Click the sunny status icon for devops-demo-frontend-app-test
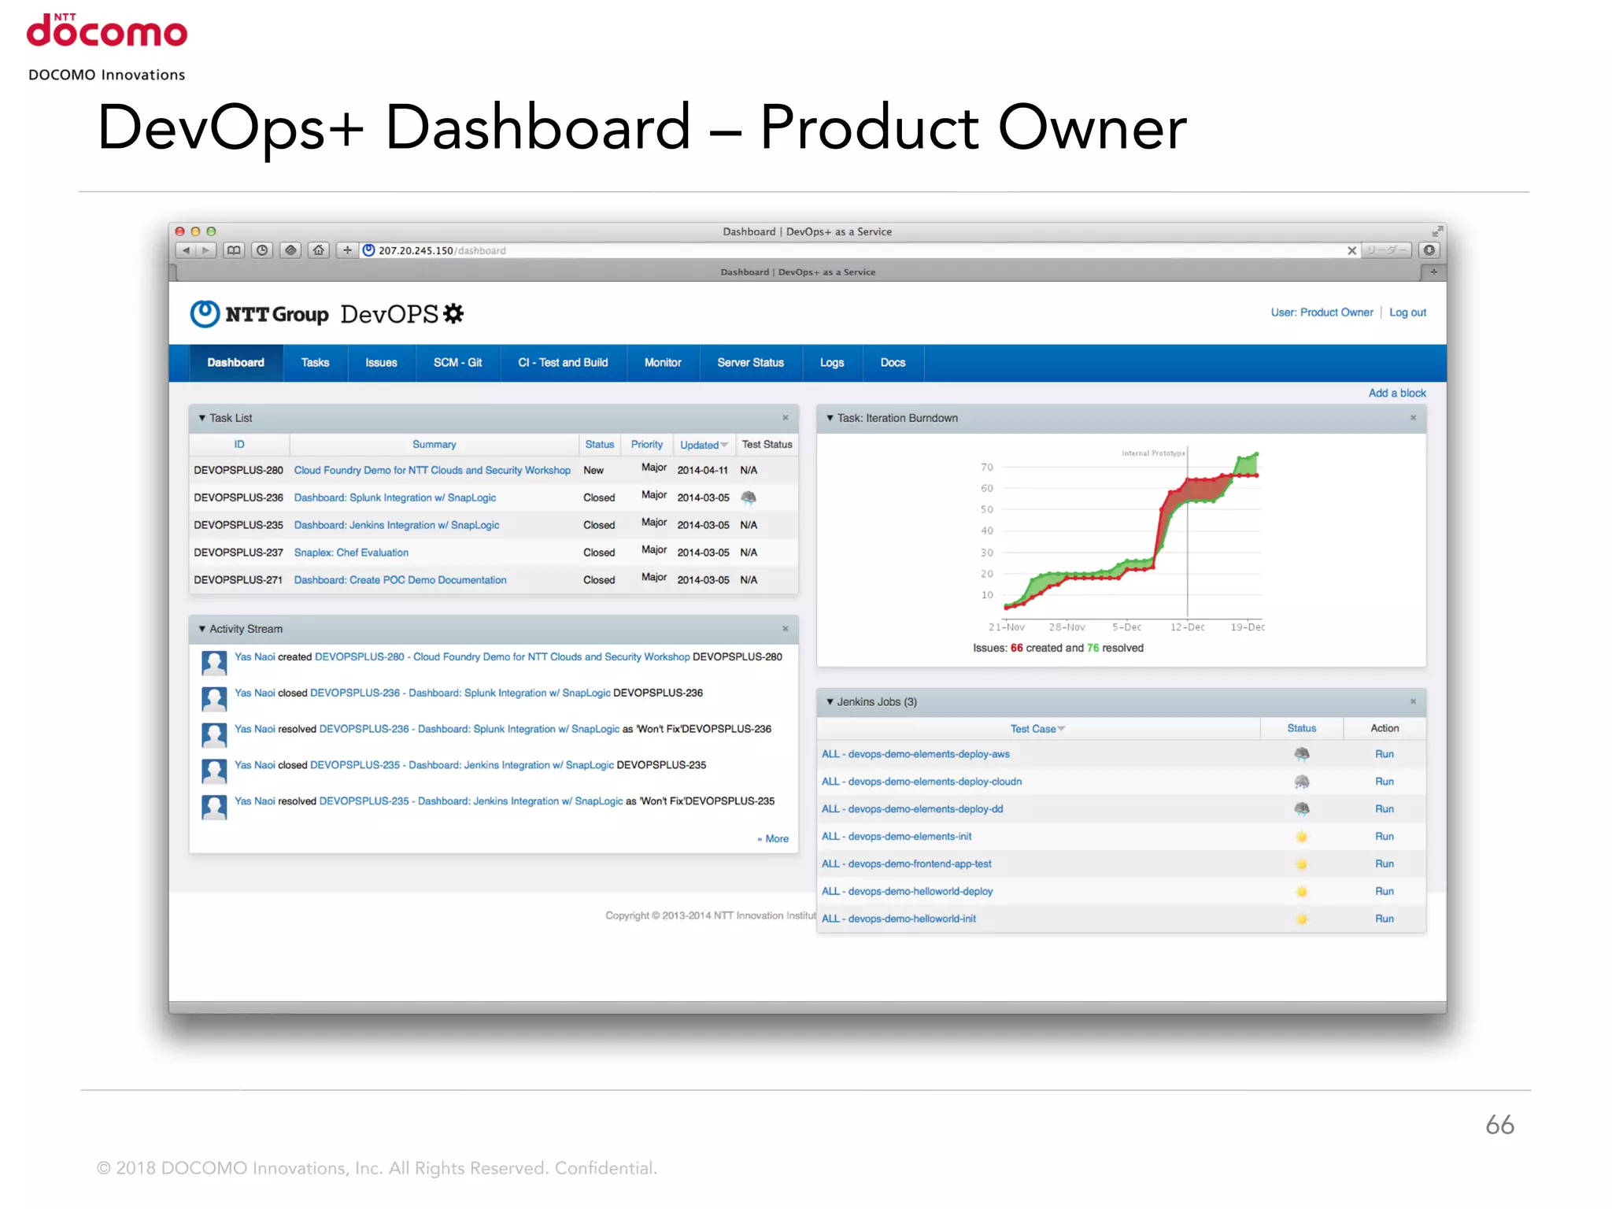The width and height of the screenshot is (1612, 1209). 1302,864
